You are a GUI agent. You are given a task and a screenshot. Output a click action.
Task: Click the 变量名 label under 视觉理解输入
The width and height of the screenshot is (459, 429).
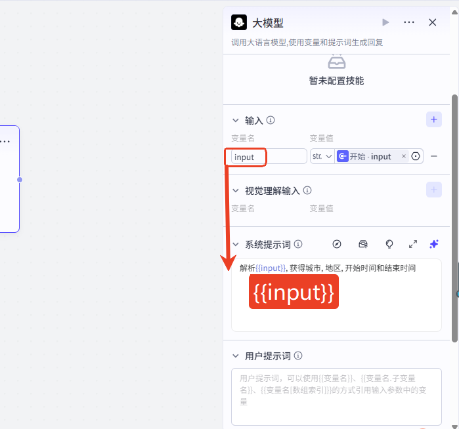[243, 209]
